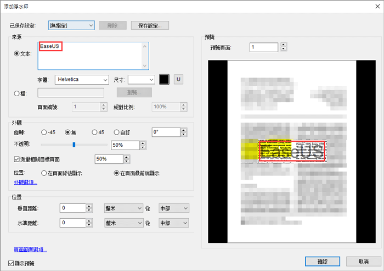Toggle 測量相關目標頁面 checkbox

(16, 159)
